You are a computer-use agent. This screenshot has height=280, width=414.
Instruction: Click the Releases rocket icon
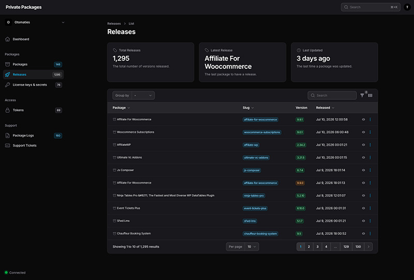7,75
